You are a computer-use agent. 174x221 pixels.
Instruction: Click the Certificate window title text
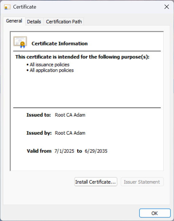point(25,7)
